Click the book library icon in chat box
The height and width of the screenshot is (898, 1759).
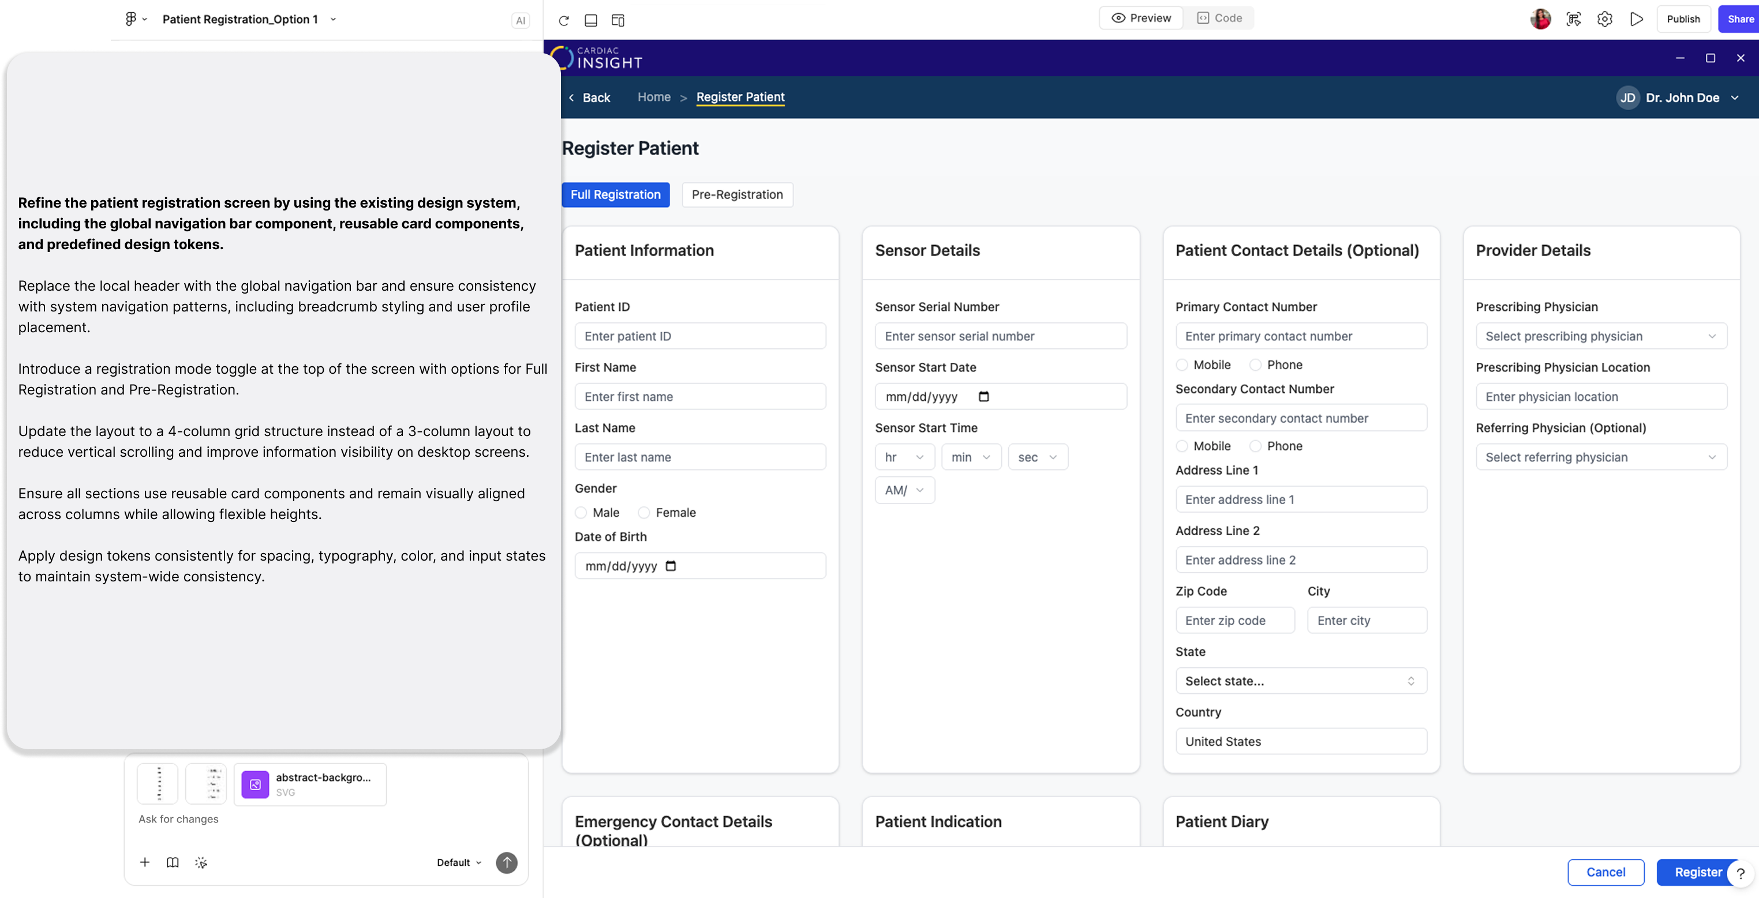click(173, 862)
